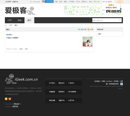The width and height of the screenshot is (130, 116).
Task: Open 云平台 in the top bar
Action: click(78, 2)
